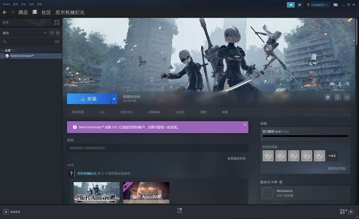
Task: Open the 游戏 category dropdown
Action: tap(25, 33)
